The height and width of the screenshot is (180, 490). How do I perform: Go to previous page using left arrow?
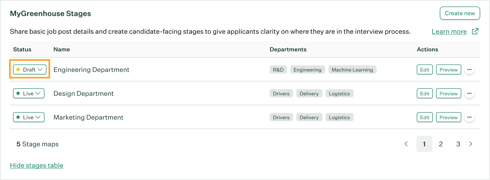(x=406, y=144)
